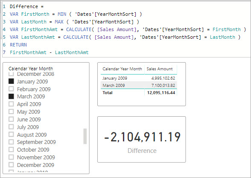Click the RETURN keyword on line 6
The width and height of the screenshot is (251, 178).
(x=18, y=45)
